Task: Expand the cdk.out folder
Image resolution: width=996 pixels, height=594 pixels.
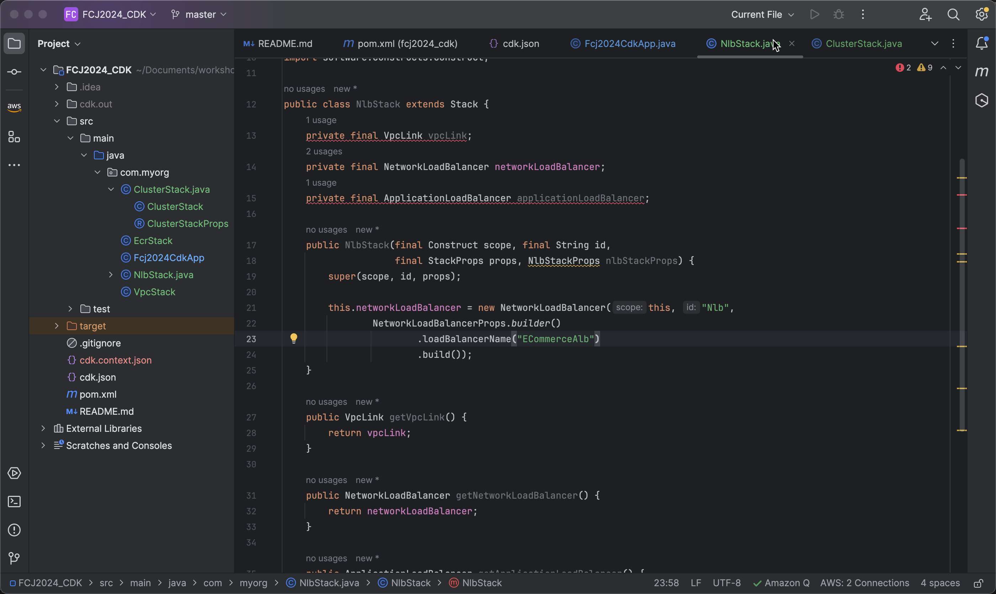Action: click(57, 104)
